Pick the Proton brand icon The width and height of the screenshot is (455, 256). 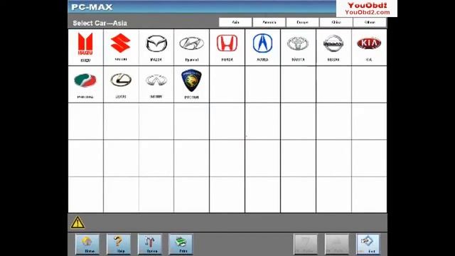[x=191, y=84]
